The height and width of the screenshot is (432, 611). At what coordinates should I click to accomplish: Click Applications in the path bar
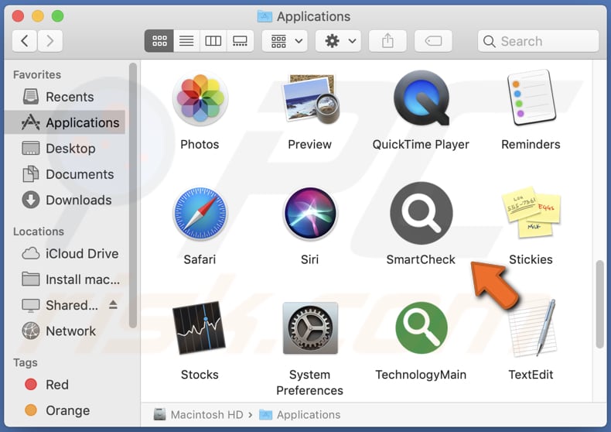tap(299, 414)
